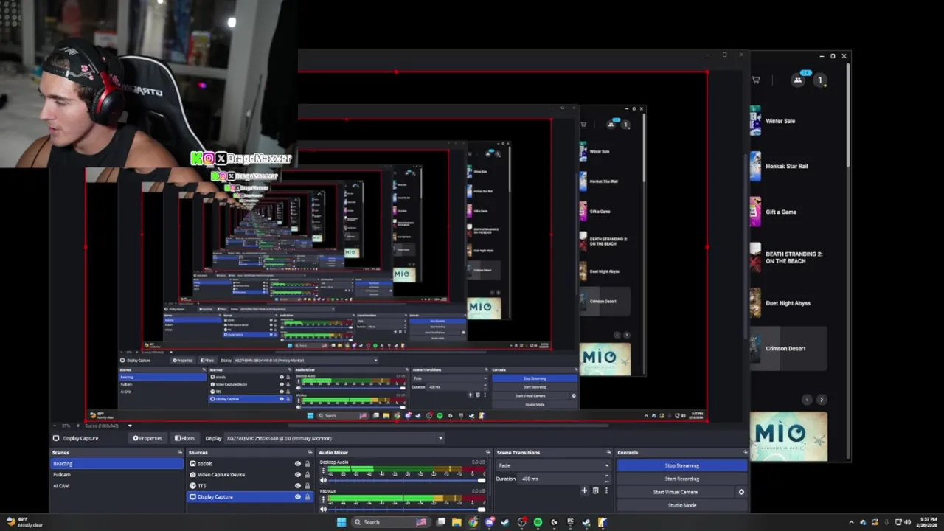Toggle visibility eye of socials source
Viewport: 944px width, 531px height.
click(x=298, y=464)
